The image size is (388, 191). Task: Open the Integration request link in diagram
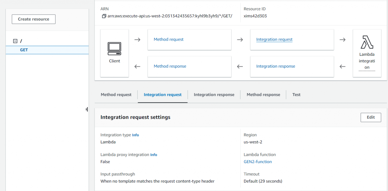click(274, 39)
